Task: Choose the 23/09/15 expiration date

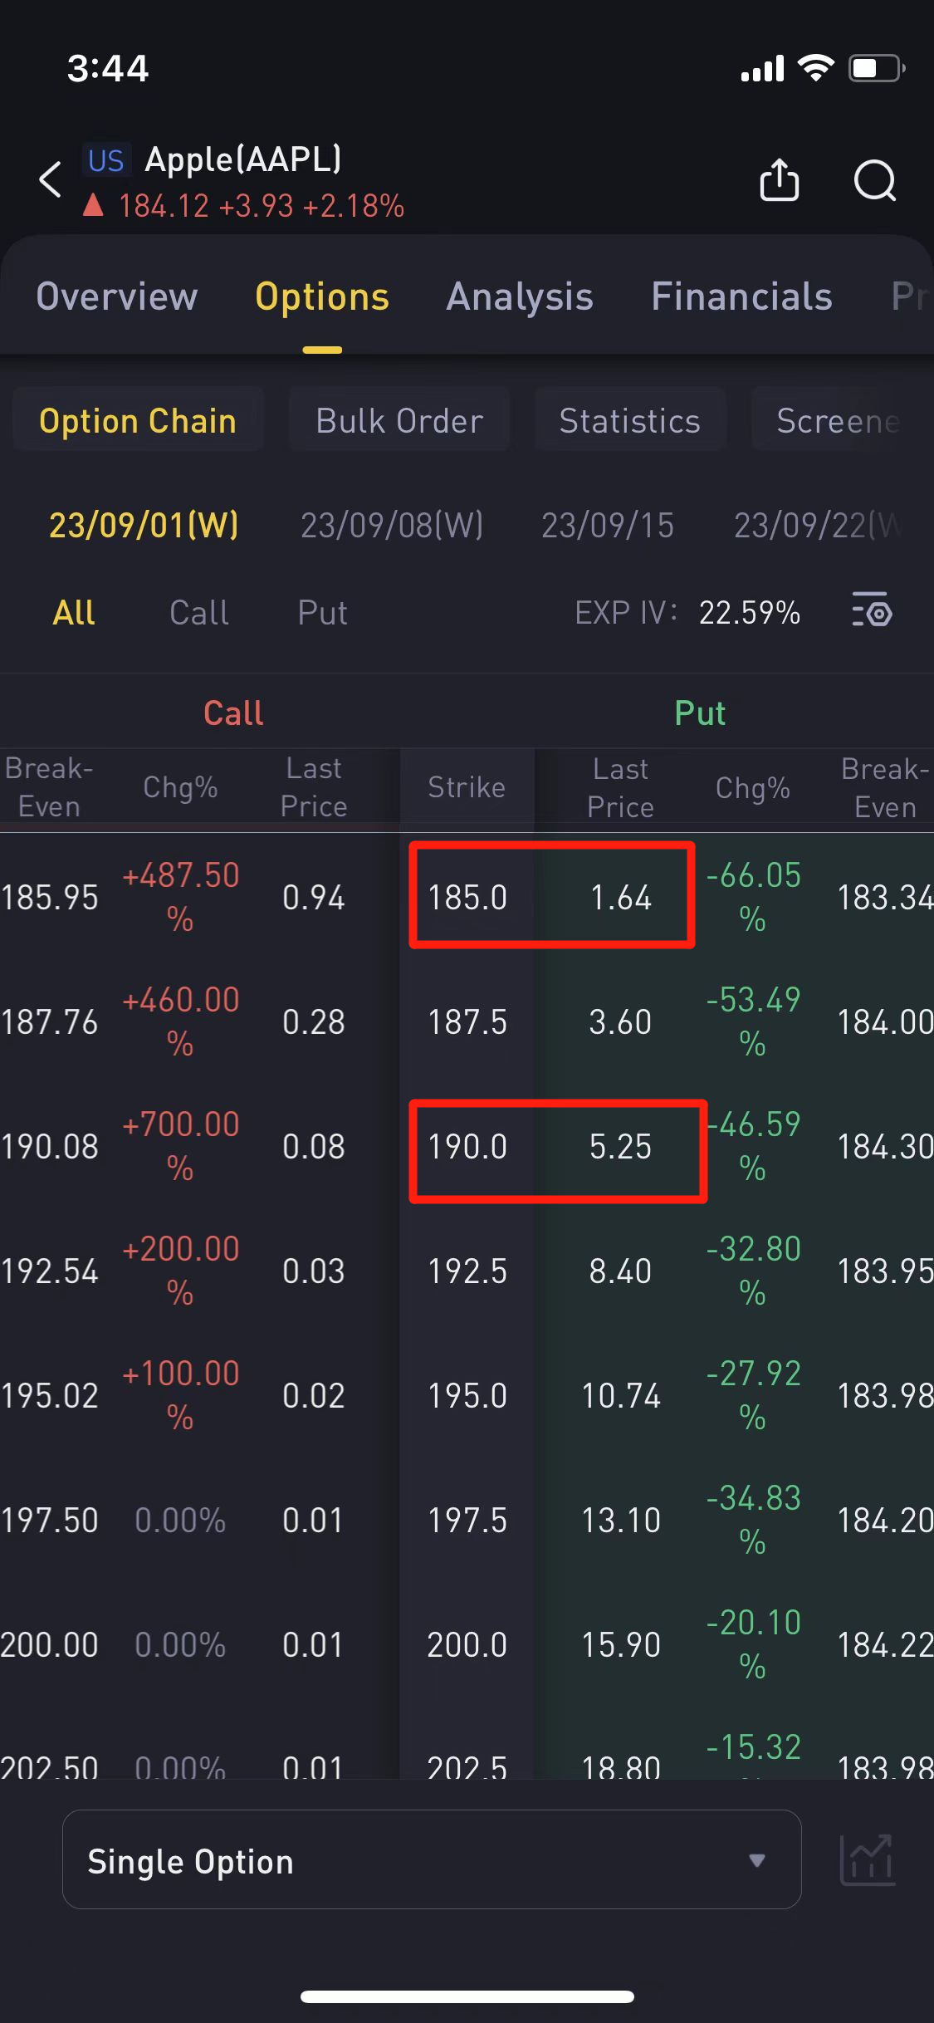Action: pos(608,525)
